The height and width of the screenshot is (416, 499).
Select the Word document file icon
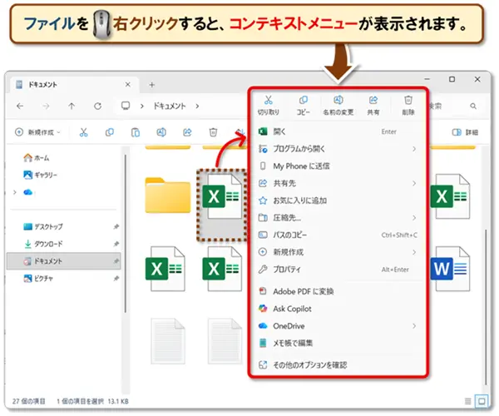click(x=450, y=269)
